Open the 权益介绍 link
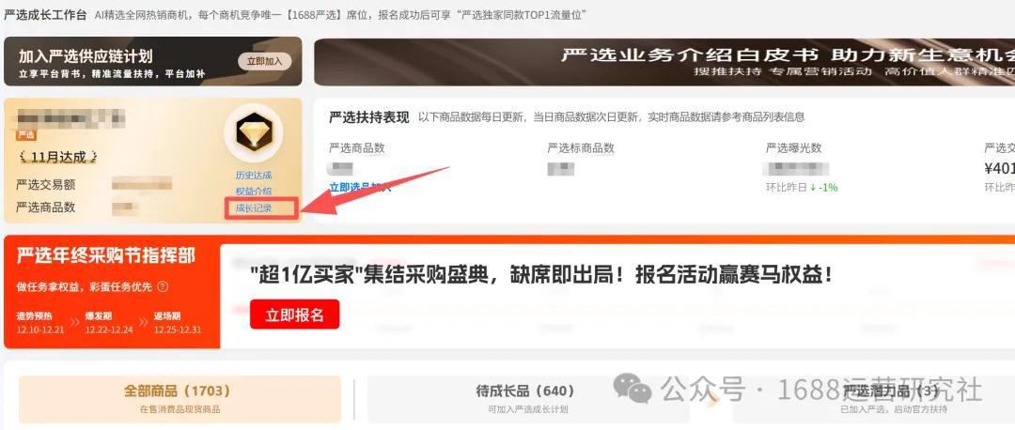This screenshot has height=430, width=1015. point(253,192)
